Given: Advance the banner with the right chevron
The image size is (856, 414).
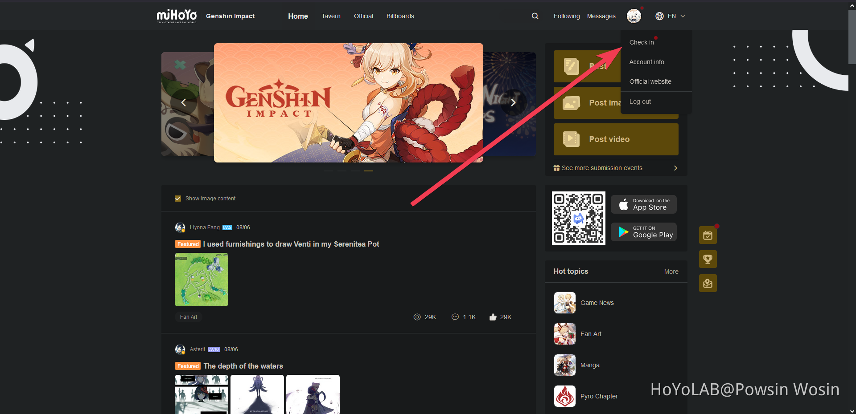Looking at the screenshot, I should pos(514,102).
